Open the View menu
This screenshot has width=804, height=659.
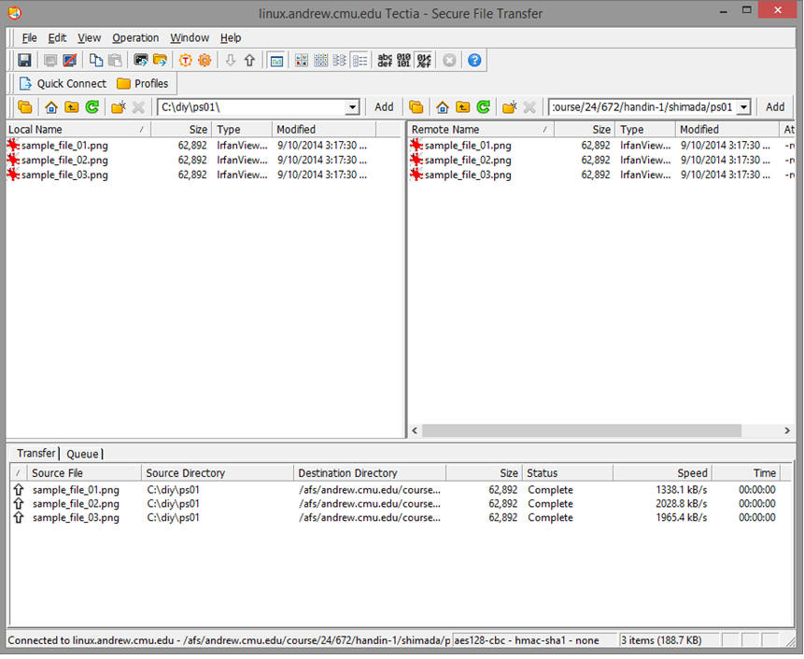(90, 38)
